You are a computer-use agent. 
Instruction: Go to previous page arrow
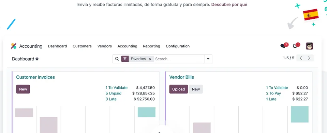(x=300, y=58)
